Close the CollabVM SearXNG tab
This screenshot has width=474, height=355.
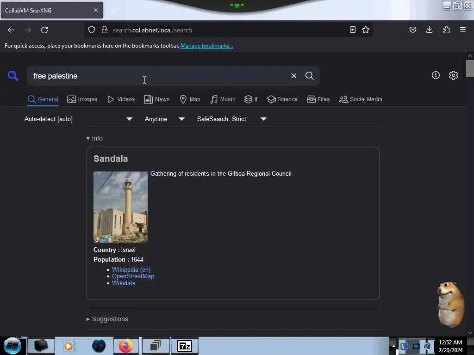tap(96, 10)
